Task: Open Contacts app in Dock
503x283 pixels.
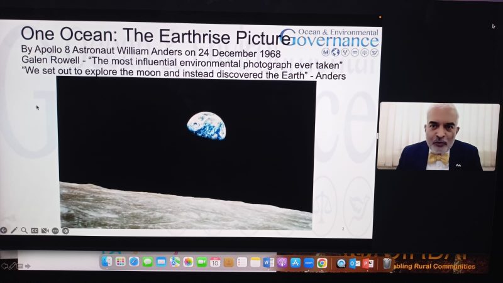Action: point(229,262)
